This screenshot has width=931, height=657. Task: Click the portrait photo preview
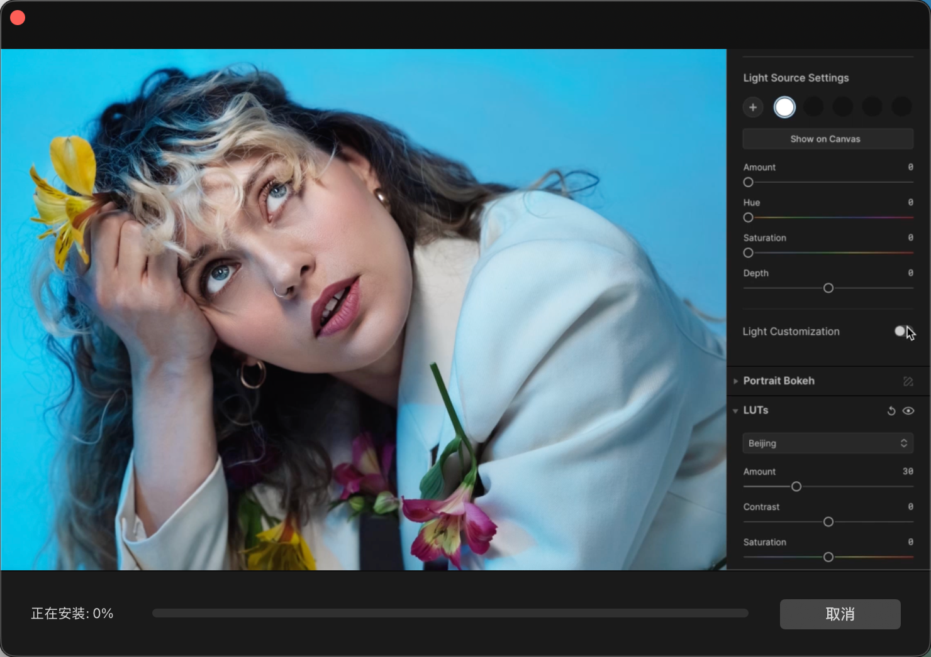coord(363,309)
